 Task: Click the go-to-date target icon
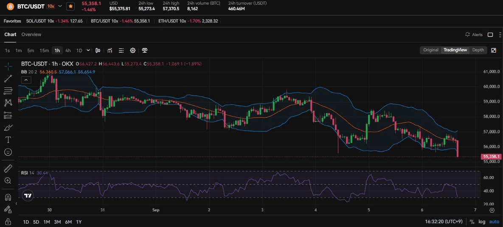coord(492,210)
